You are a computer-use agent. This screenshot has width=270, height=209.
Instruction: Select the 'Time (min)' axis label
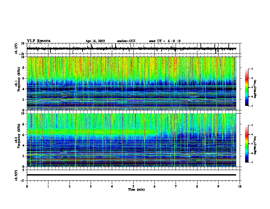click(x=136, y=190)
